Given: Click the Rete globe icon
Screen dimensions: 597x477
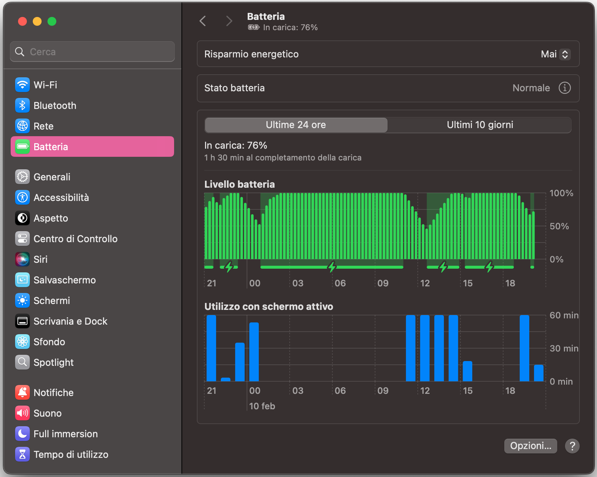Looking at the screenshot, I should pos(22,126).
